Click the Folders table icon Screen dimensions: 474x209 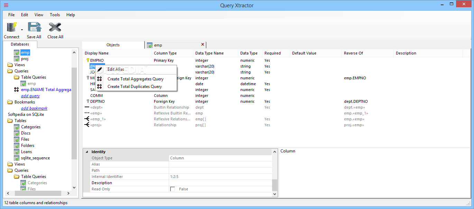point(17,146)
